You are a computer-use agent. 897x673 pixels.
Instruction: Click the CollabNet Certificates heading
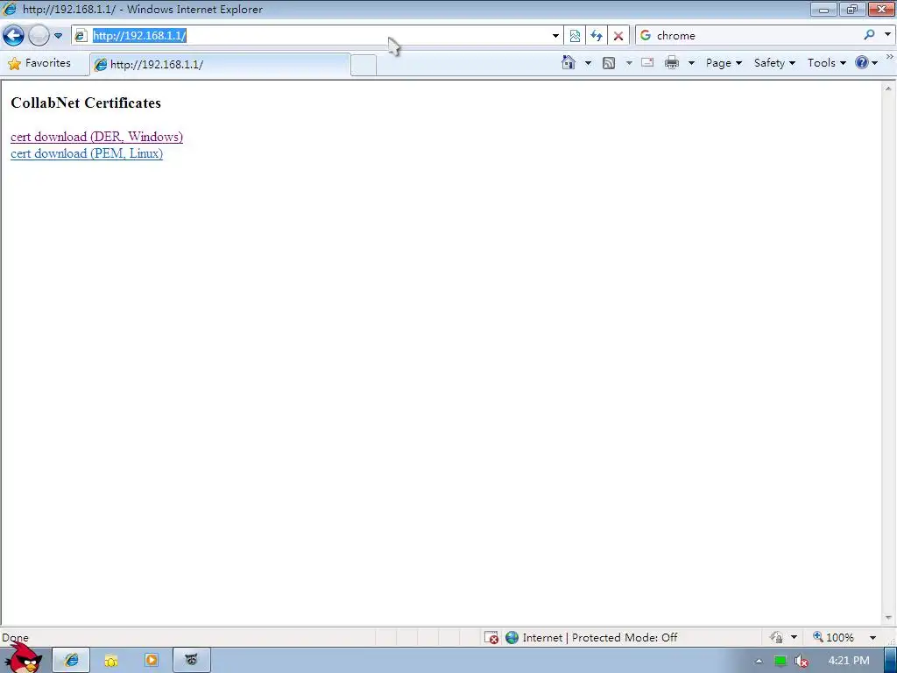click(x=86, y=103)
